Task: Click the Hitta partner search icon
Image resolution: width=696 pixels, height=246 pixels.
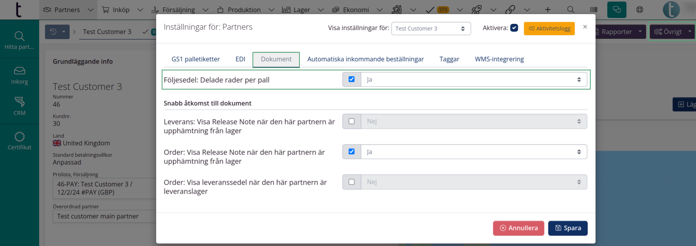Action: click(19, 36)
